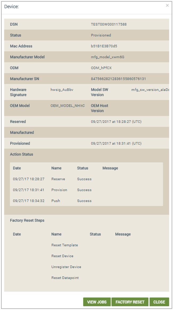173x310 pixels.
Task: Click the ODM_hPfCX value
Action: (101, 68)
